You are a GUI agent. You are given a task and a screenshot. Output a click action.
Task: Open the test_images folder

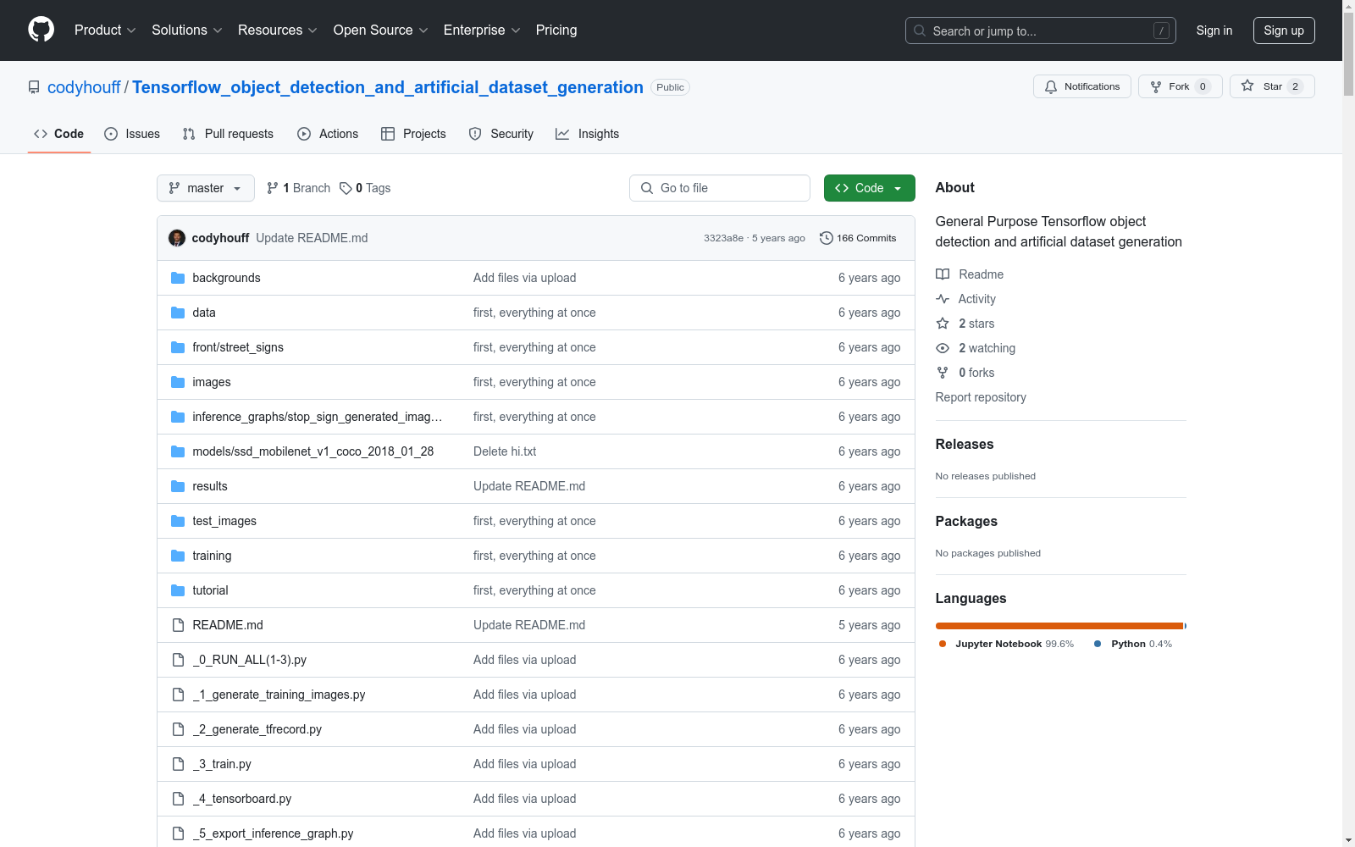click(224, 521)
